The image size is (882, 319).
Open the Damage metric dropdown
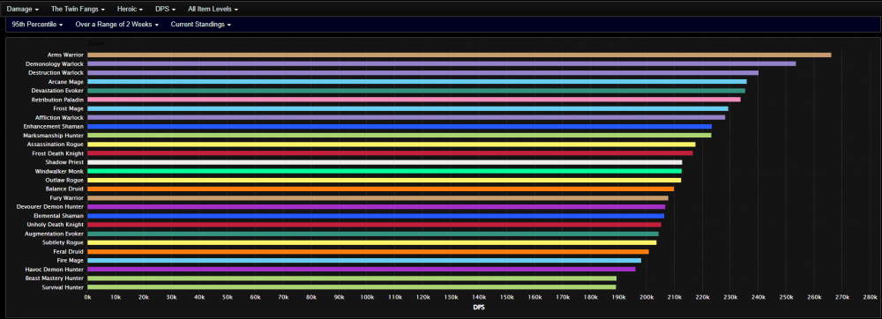pos(23,10)
